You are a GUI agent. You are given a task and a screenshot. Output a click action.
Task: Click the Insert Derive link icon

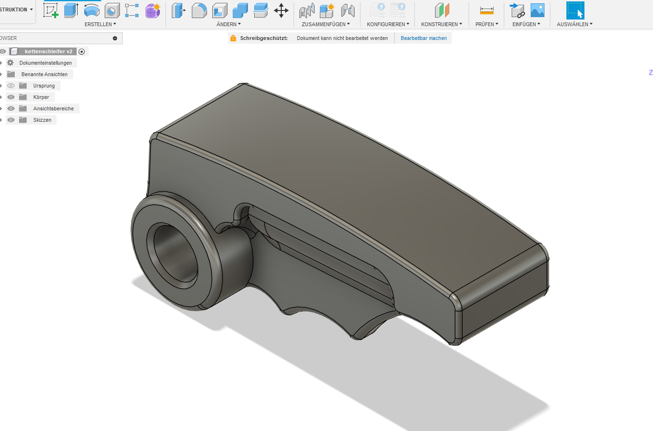[517, 10]
